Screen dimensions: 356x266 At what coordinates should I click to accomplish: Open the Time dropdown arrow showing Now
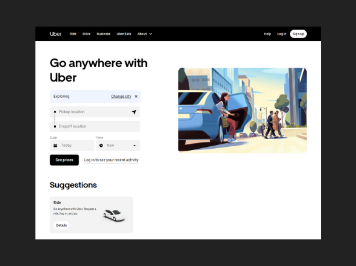[135, 146]
